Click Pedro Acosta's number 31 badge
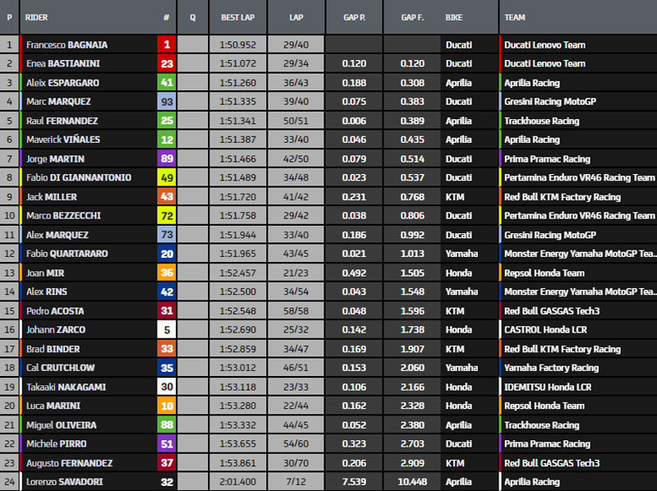This screenshot has height=491, width=657. 167,311
